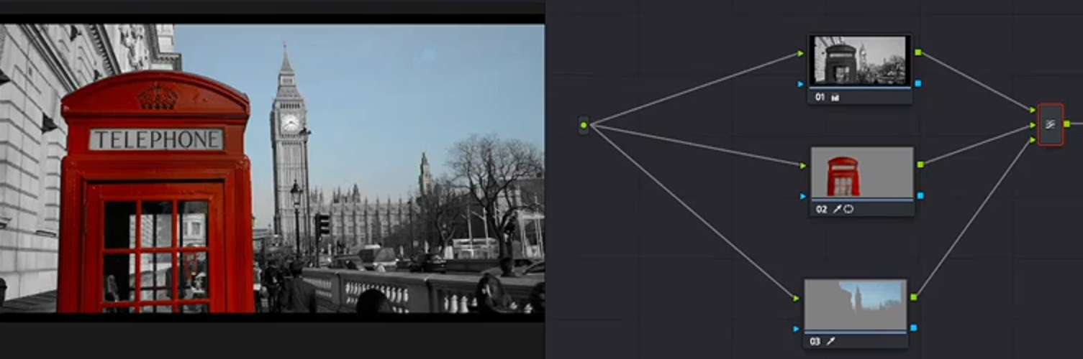
Task: Click node 03 blue key input triangle
Action: click(x=797, y=329)
